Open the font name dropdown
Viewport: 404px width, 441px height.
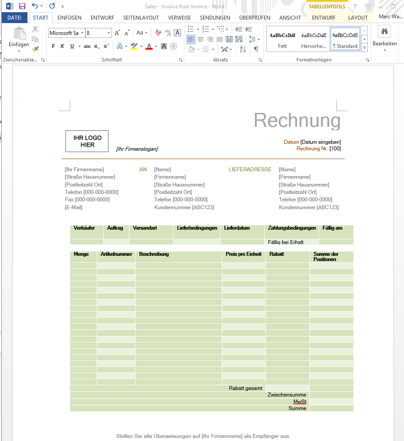(x=82, y=33)
